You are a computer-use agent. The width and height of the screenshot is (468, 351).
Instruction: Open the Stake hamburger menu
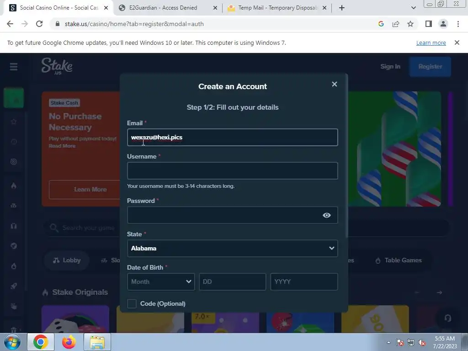[13, 67]
